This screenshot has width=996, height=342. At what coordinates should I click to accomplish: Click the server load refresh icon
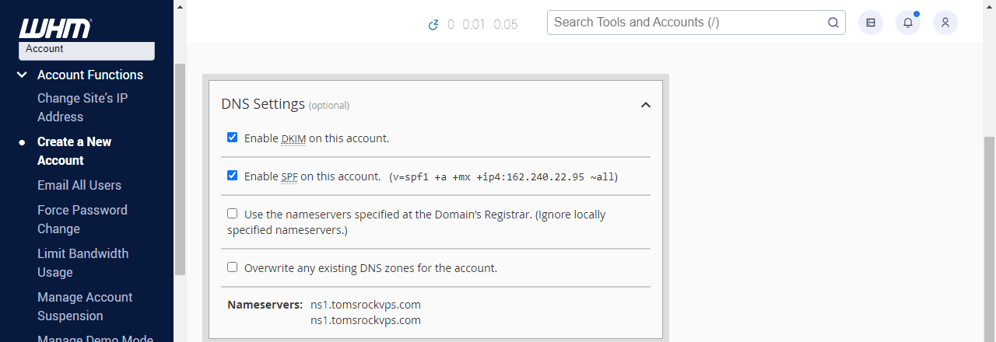[x=433, y=25]
